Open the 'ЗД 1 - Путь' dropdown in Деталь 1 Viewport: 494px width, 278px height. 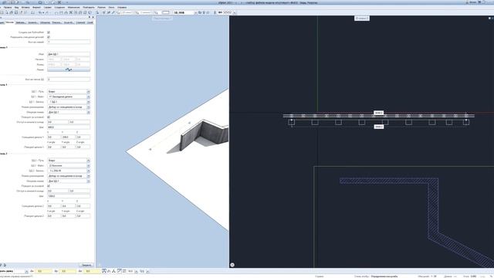coord(69,91)
